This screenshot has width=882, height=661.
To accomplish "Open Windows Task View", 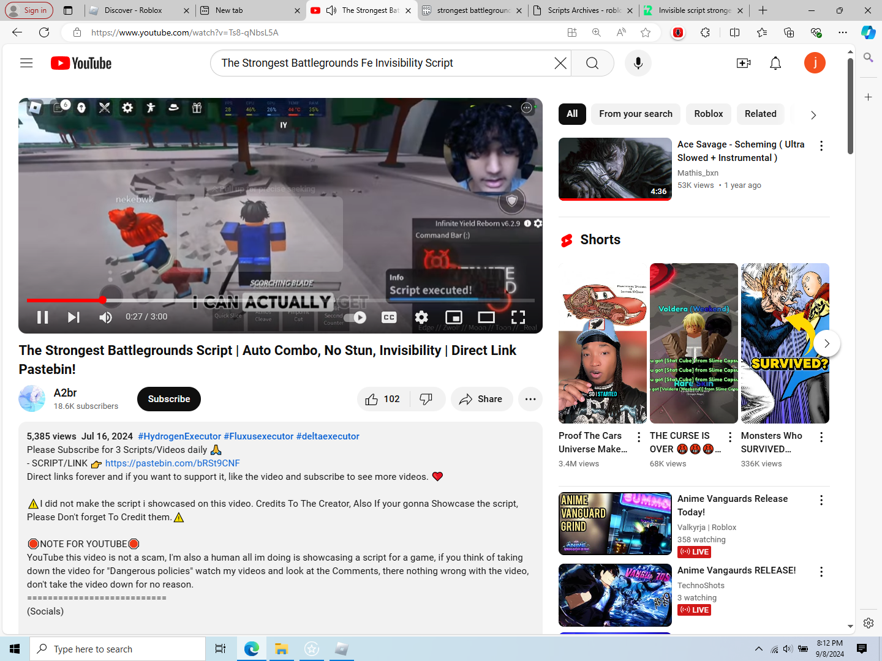I will click(x=221, y=649).
